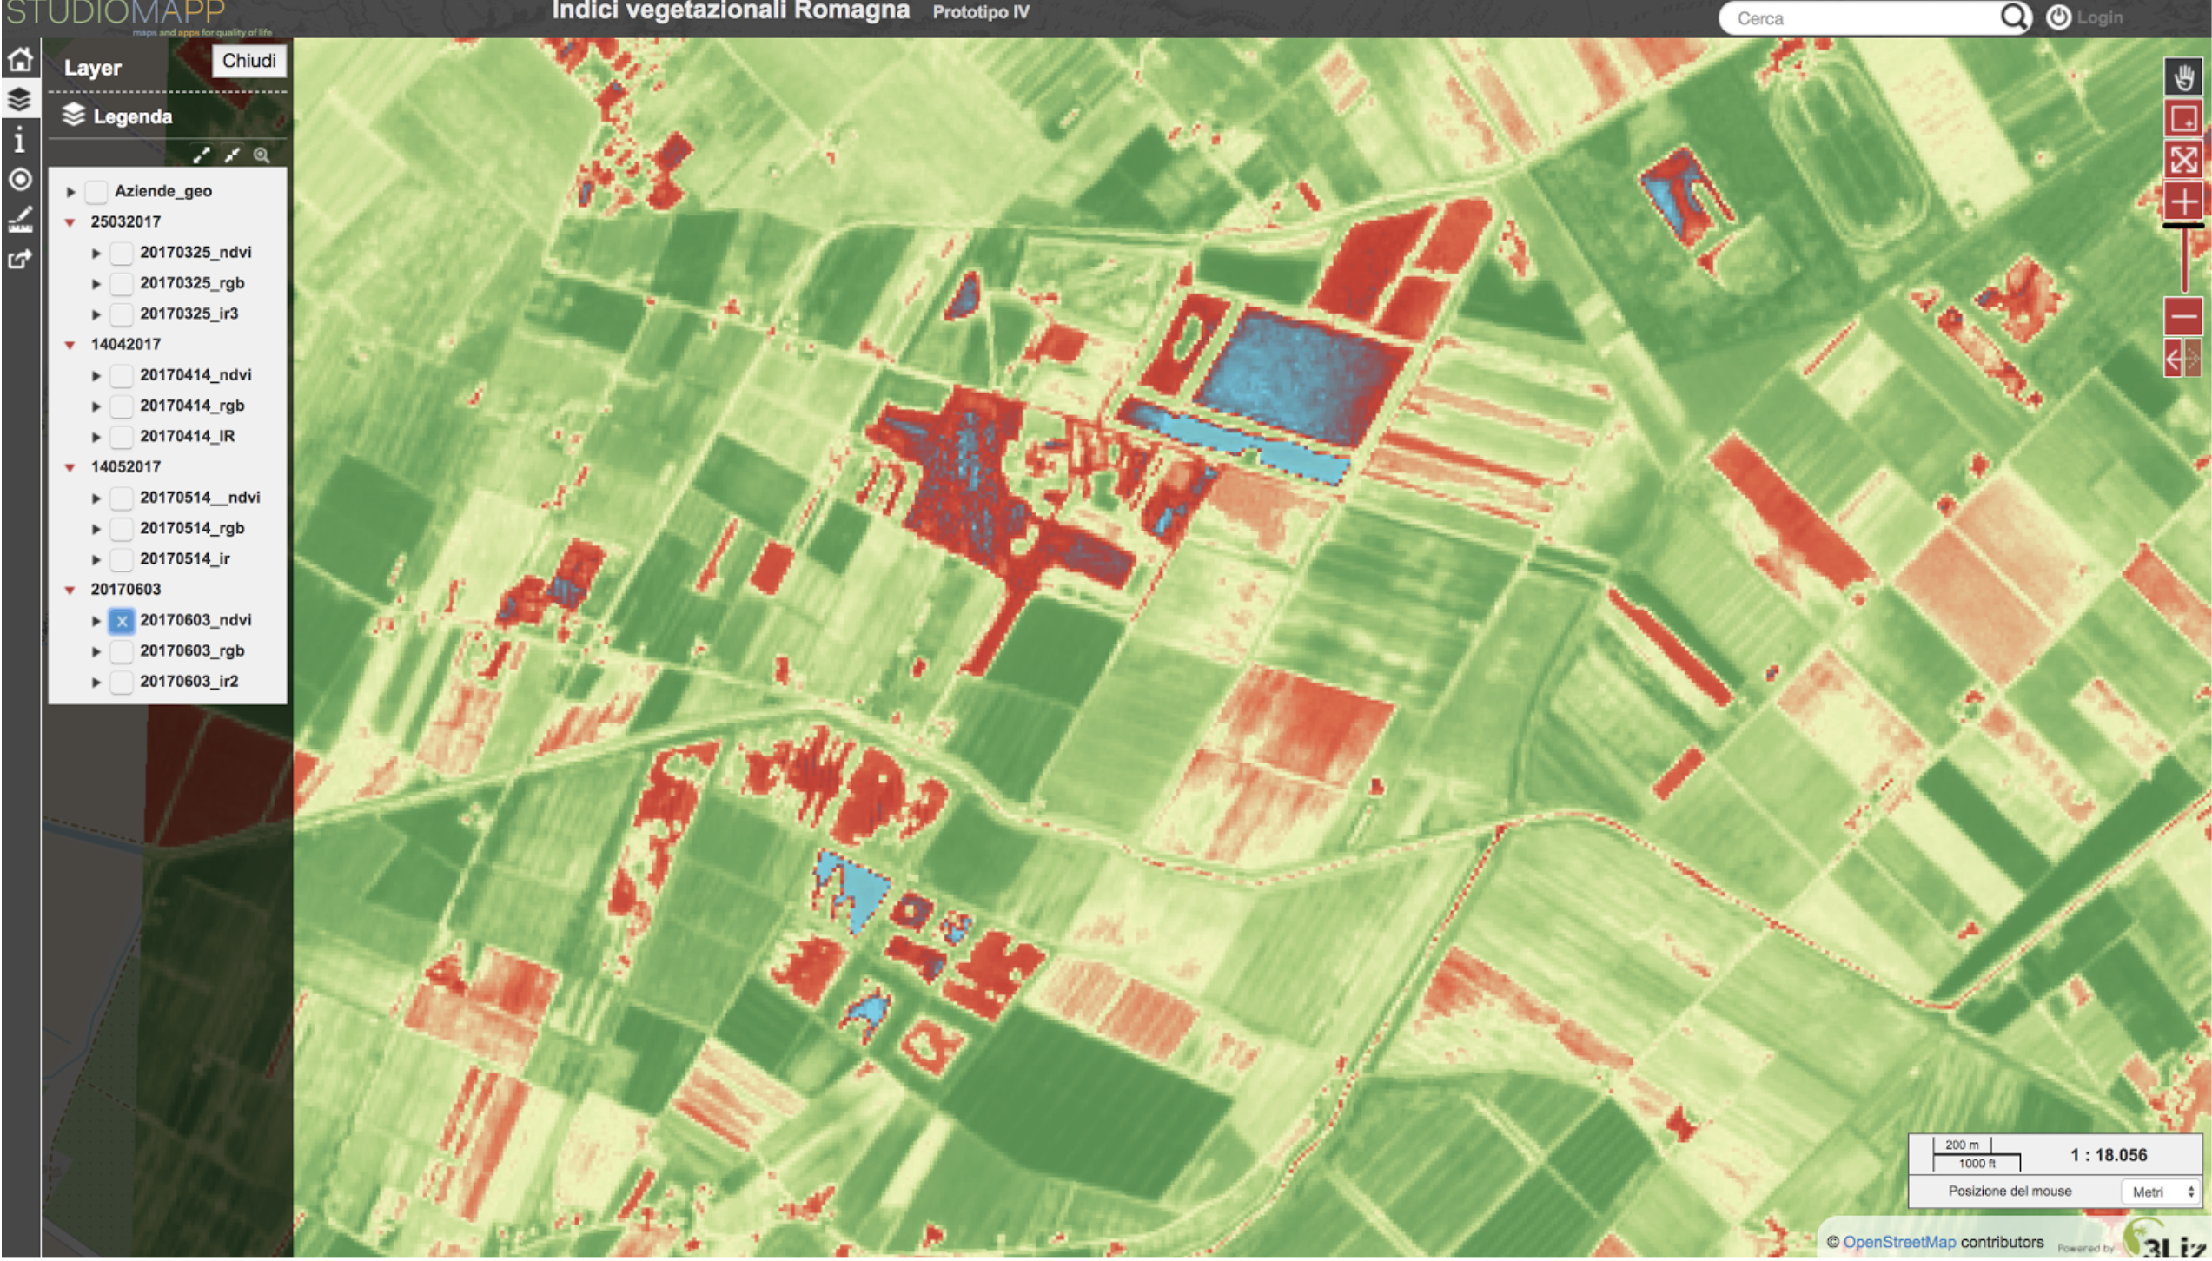The width and height of the screenshot is (2212, 1261).
Task: Enable the Aziende_geo layer checkbox
Action: pyautogui.click(x=96, y=192)
